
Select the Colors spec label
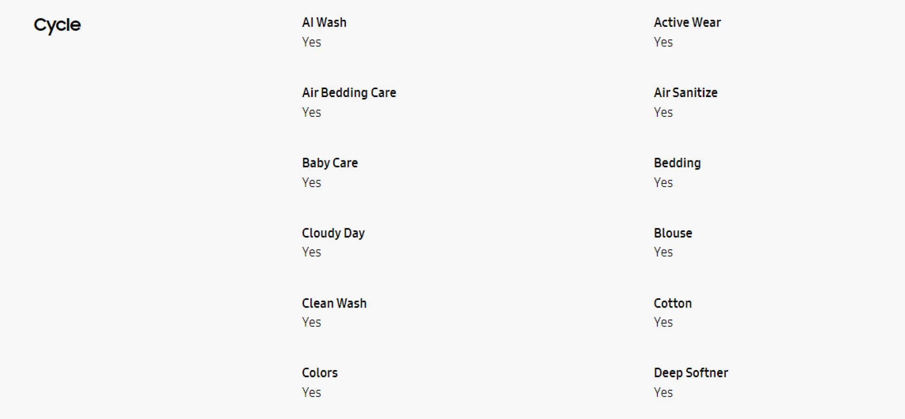[x=320, y=373]
